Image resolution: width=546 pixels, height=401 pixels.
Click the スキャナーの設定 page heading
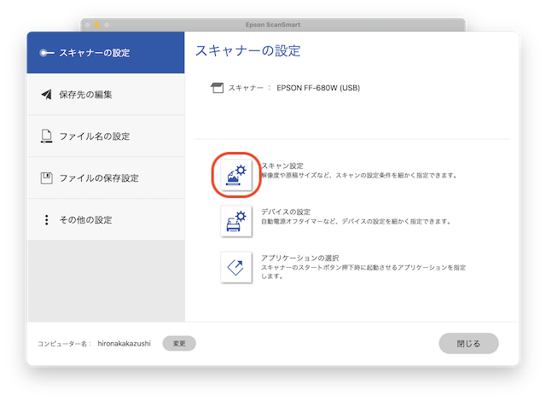point(248,51)
